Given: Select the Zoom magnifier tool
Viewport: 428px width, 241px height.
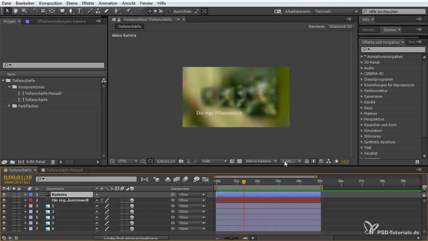Looking at the screenshot, I should point(24,11).
